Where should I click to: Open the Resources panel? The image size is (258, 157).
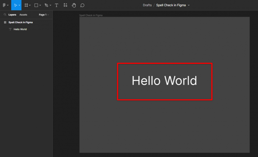65,5
